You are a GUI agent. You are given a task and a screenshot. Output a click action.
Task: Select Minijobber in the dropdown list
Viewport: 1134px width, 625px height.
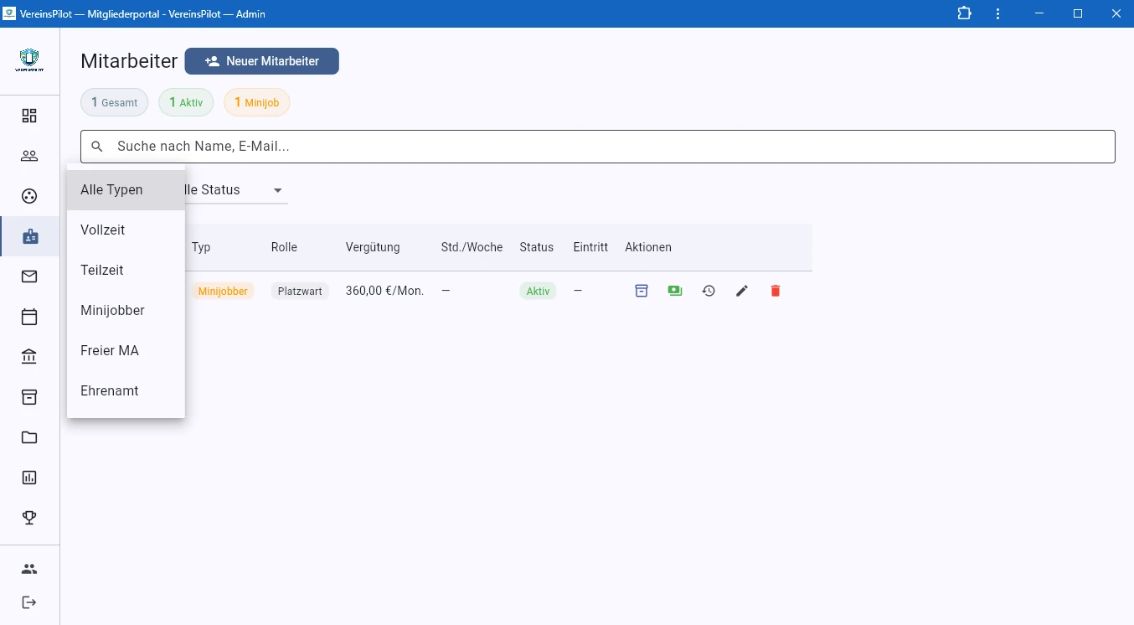[112, 310]
